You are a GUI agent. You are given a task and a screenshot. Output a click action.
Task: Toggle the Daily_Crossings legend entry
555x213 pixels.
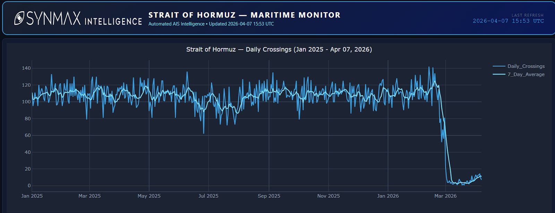(526, 66)
